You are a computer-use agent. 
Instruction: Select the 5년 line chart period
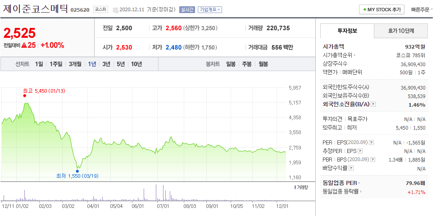[x=121, y=64]
